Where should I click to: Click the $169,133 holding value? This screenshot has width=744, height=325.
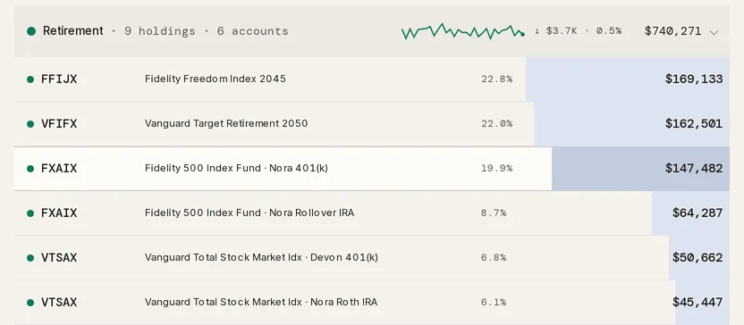[694, 79]
